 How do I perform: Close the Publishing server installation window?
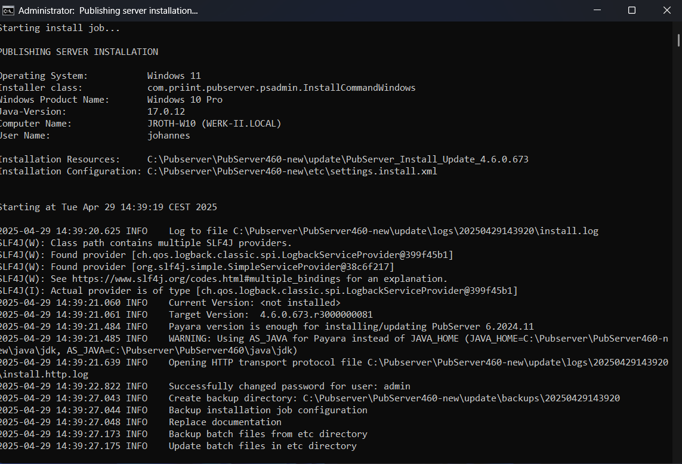(x=666, y=10)
